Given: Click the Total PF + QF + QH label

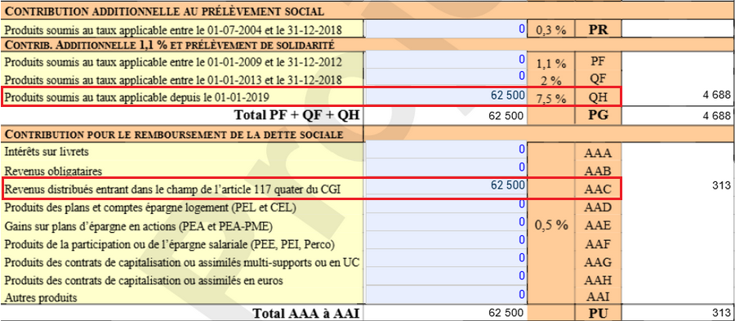Looking at the screenshot, I should 296,115.
